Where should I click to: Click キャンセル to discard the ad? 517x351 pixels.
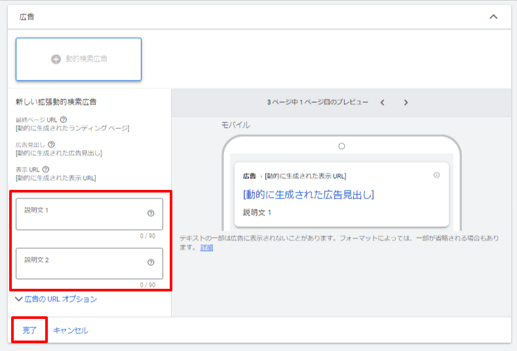[71, 331]
